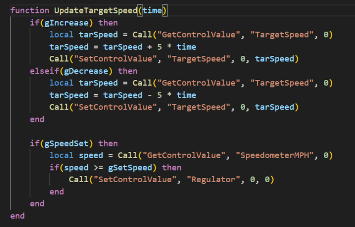The image size is (355, 227).
Task: Click "then" on the gIncrease line
Action: (108, 23)
